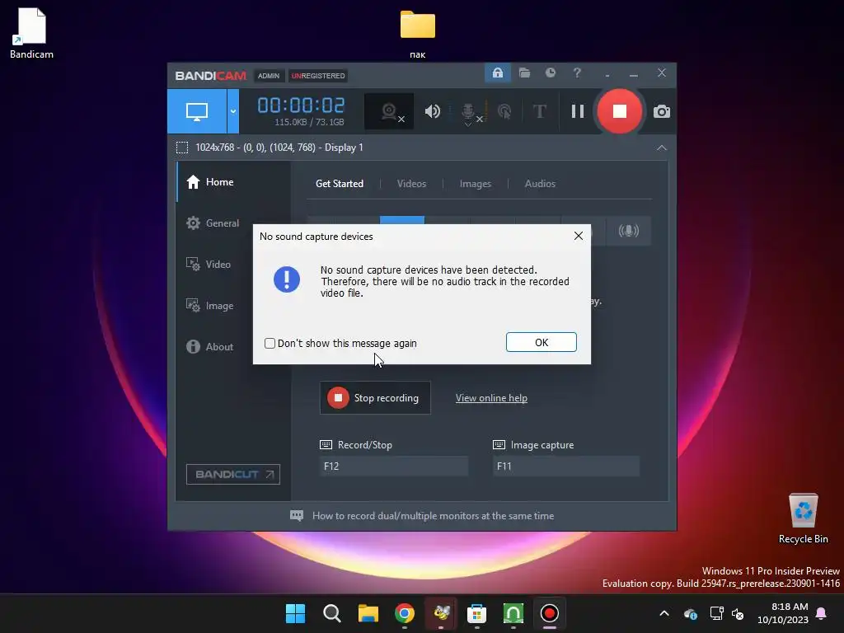Click the Bandicam taskbar icon

[550, 613]
